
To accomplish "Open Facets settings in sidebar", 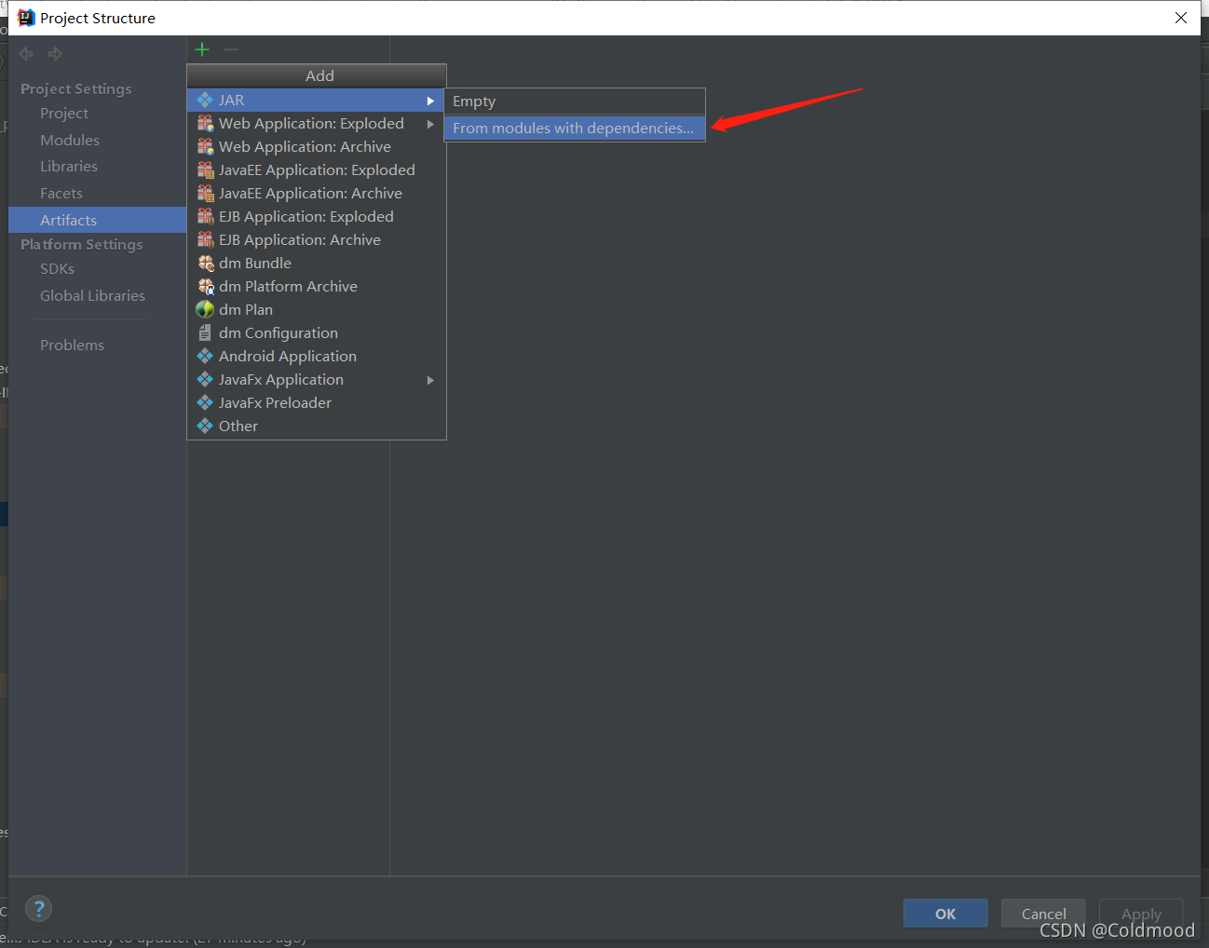I will [61, 193].
